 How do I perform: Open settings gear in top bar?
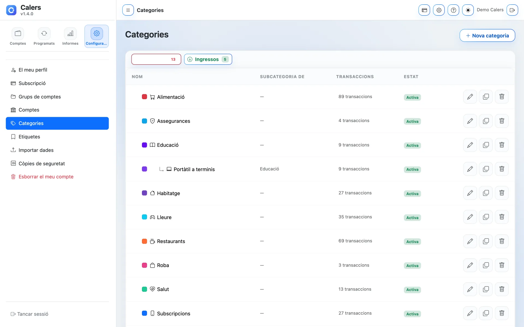pyautogui.click(x=439, y=10)
